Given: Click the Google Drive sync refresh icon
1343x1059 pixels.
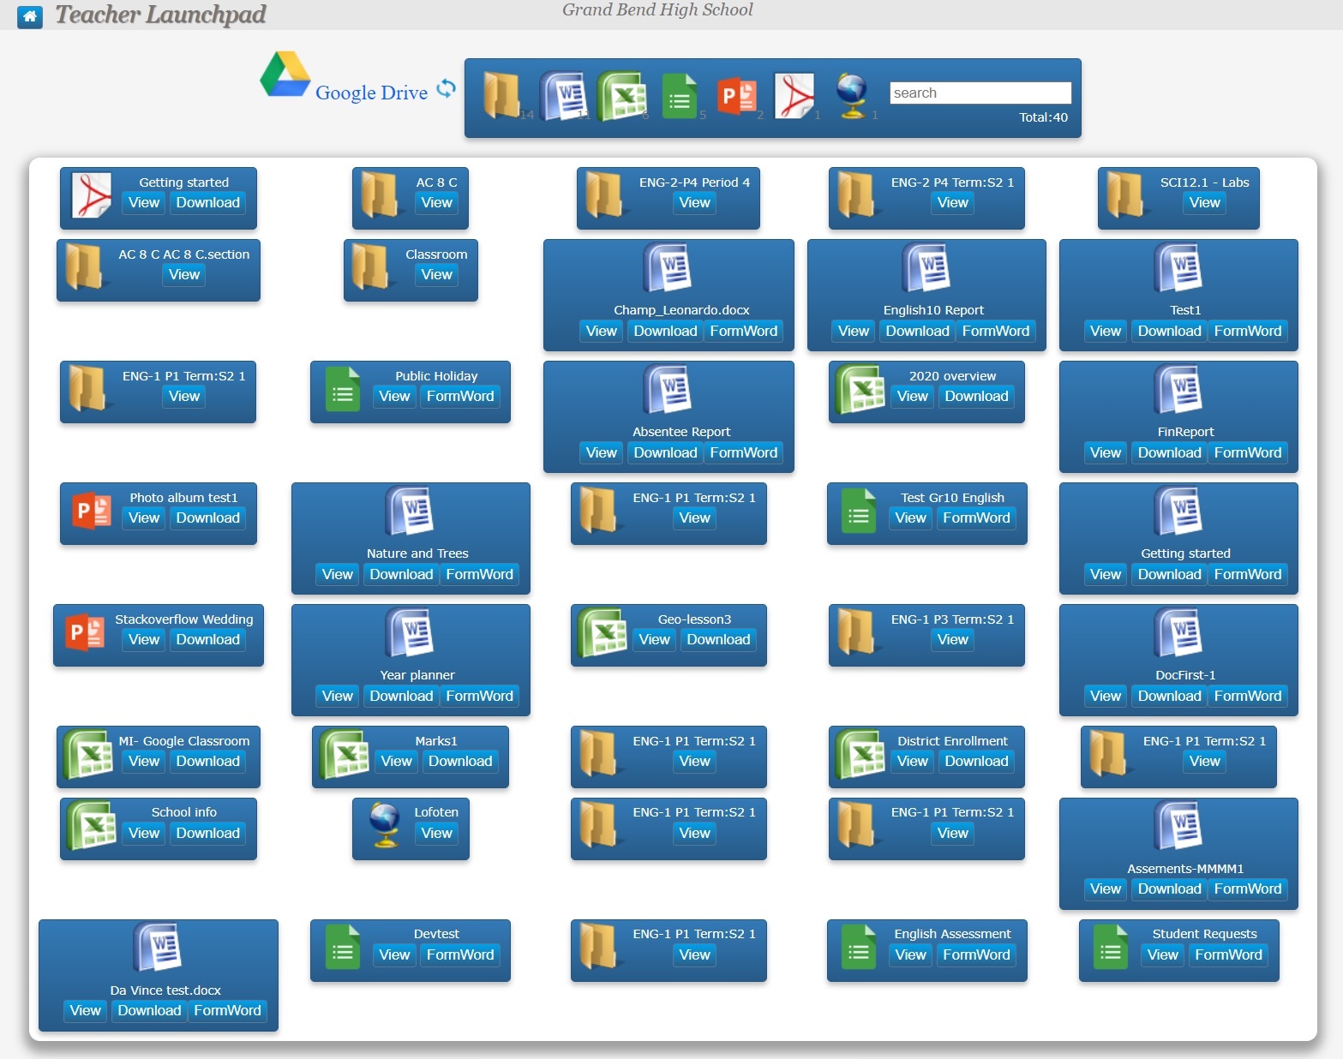Looking at the screenshot, I should tap(446, 87).
